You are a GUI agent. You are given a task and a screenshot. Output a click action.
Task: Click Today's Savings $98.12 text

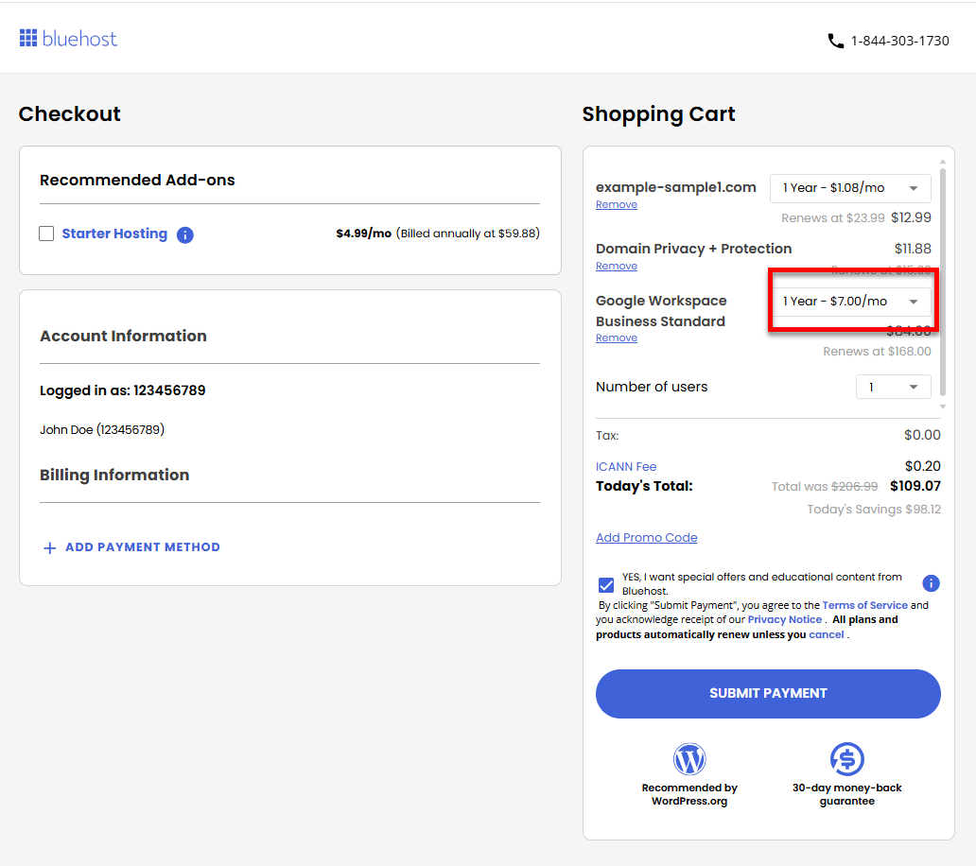(874, 510)
